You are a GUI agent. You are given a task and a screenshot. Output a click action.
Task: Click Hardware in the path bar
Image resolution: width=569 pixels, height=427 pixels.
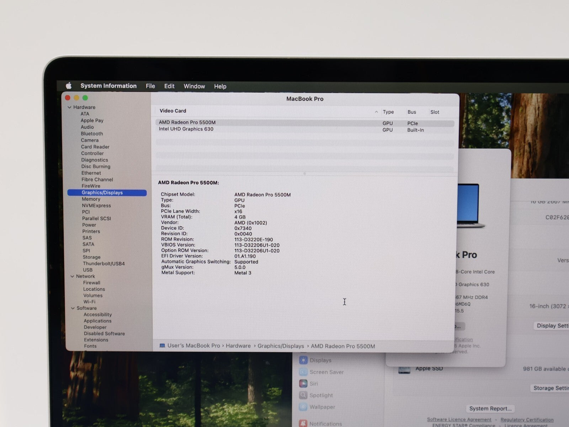pyautogui.click(x=238, y=346)
